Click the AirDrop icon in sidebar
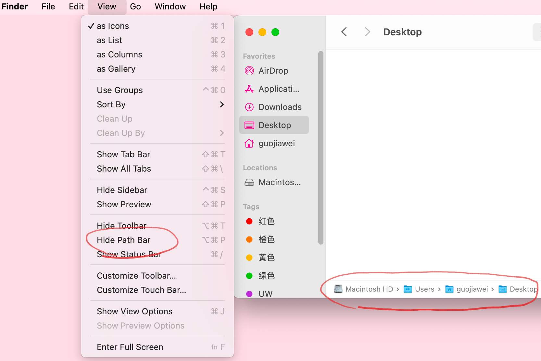 pos(249,71)
